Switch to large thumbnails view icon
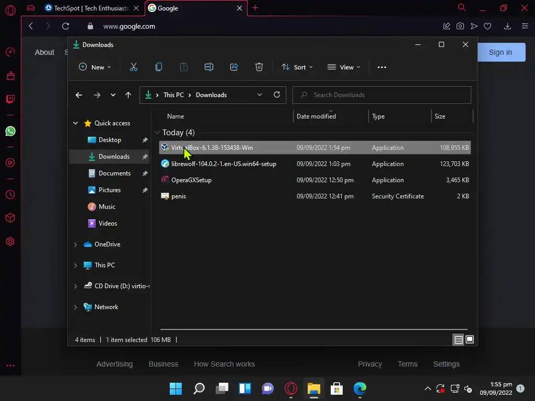The image size is (535, 401). point(470,339)
